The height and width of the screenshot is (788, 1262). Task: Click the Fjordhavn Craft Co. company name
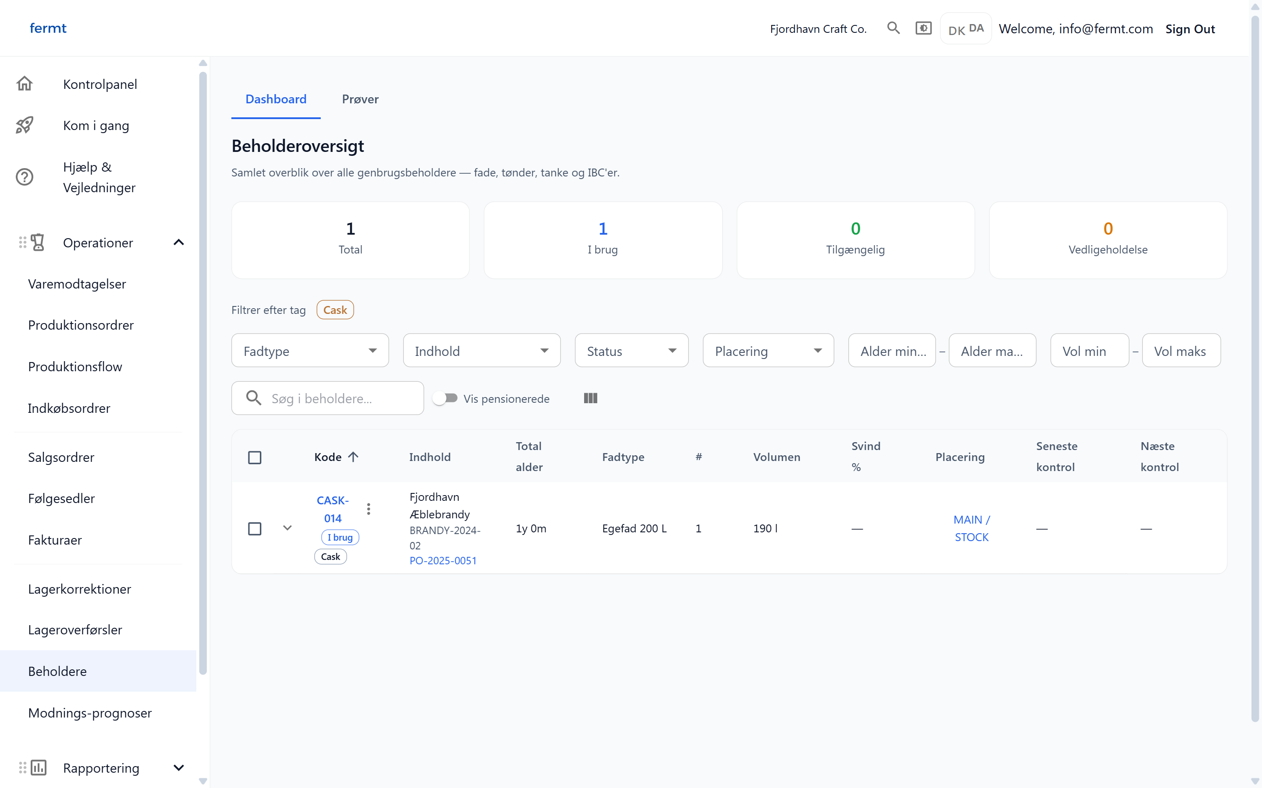(818, 28)
